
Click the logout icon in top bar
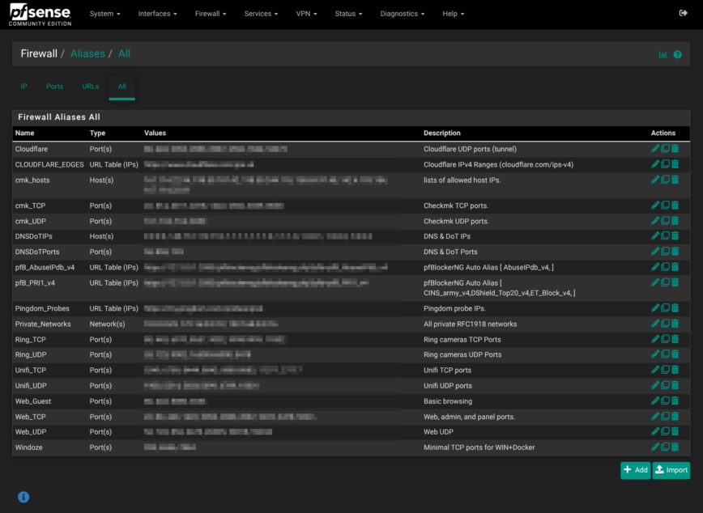tap(684, 14)
